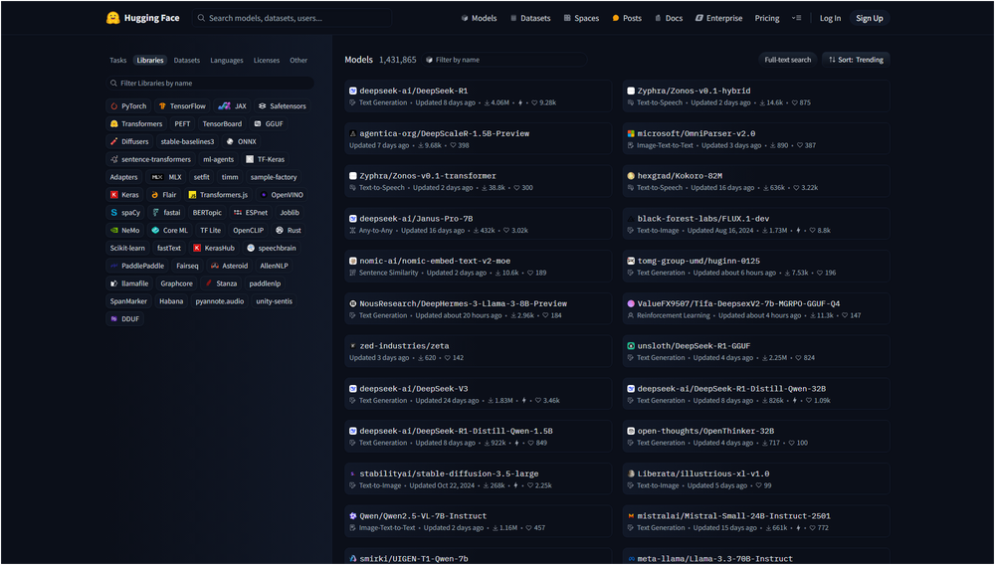Switch to the Tasks filter tab
Screen dimensions: 995x565
[x=118, y=61]
